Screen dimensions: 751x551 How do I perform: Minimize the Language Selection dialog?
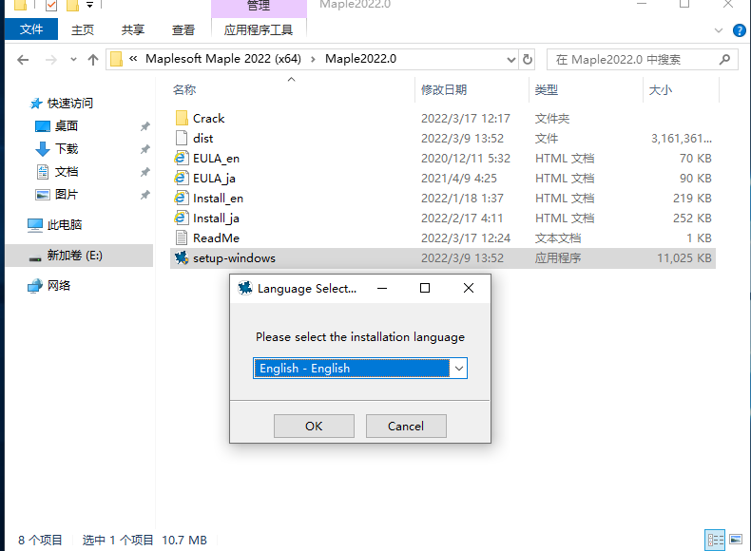pos(382,288)
